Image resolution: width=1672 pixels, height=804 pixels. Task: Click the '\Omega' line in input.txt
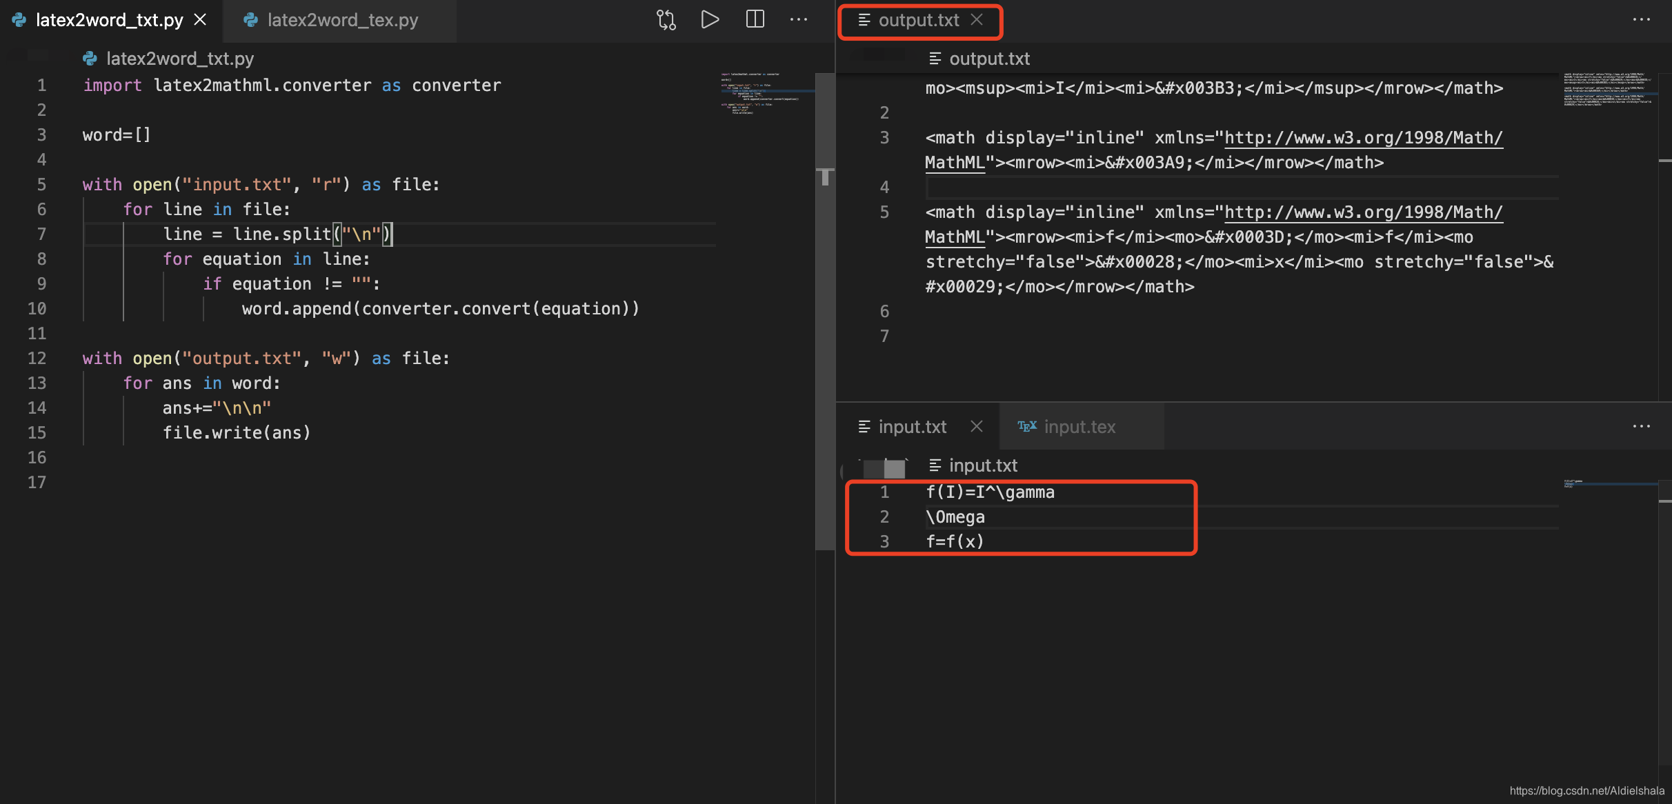(x=955, y=517)
